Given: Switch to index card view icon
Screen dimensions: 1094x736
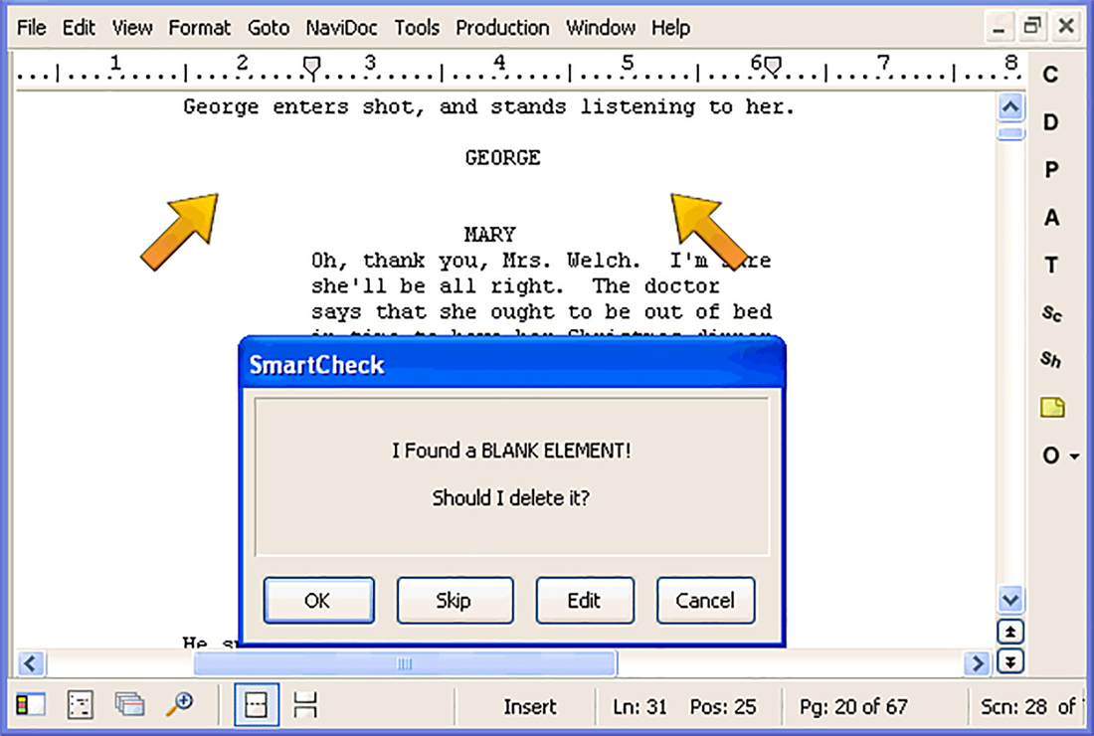Looking at the screenshot, I should tap(80, 704).
